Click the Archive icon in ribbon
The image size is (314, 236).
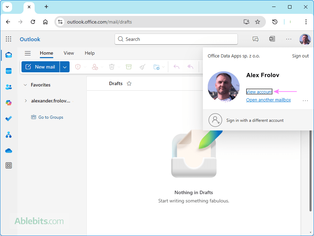(128, 67)
